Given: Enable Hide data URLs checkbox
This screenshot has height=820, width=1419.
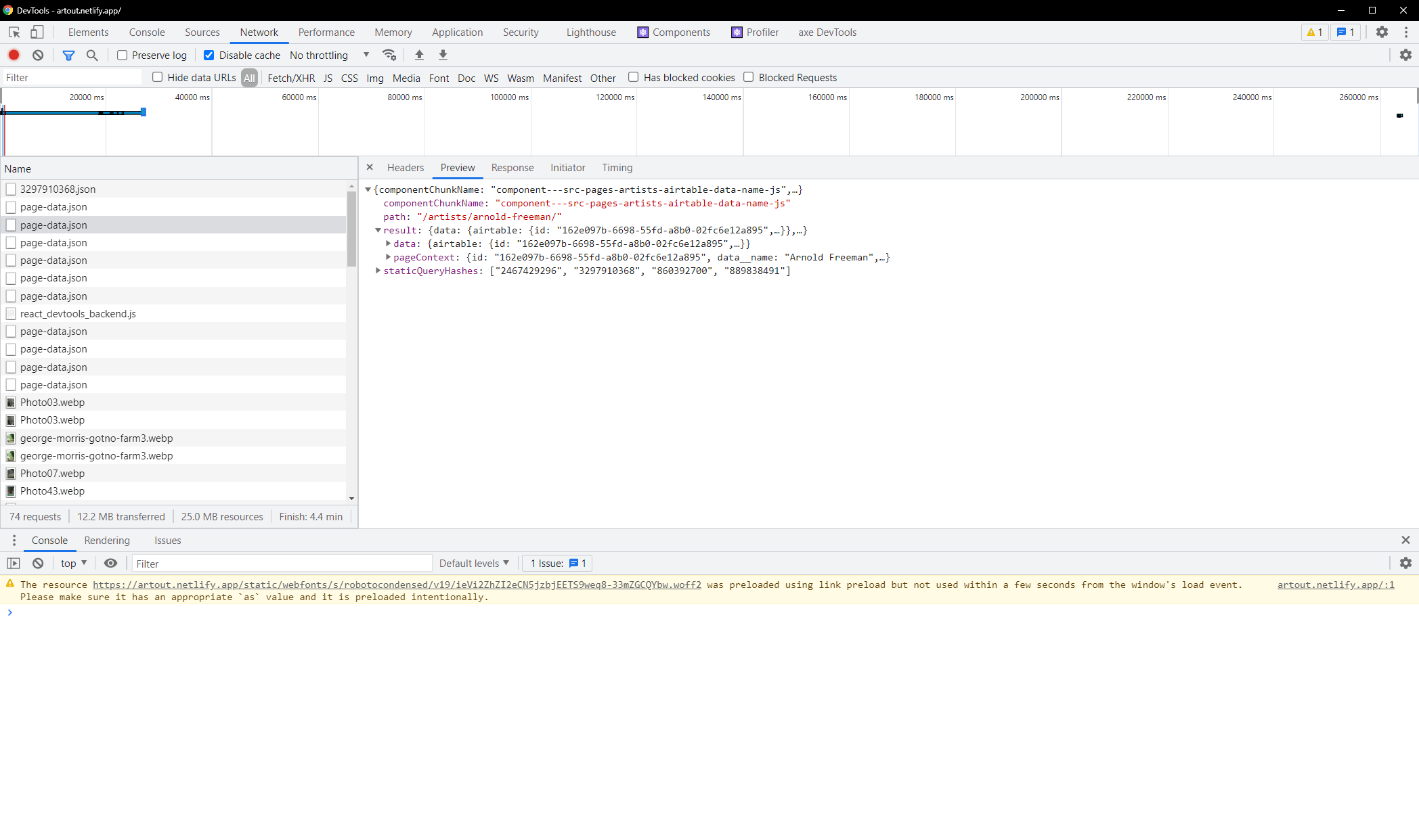Looking at the screenshot, I should tap(157, 77).
